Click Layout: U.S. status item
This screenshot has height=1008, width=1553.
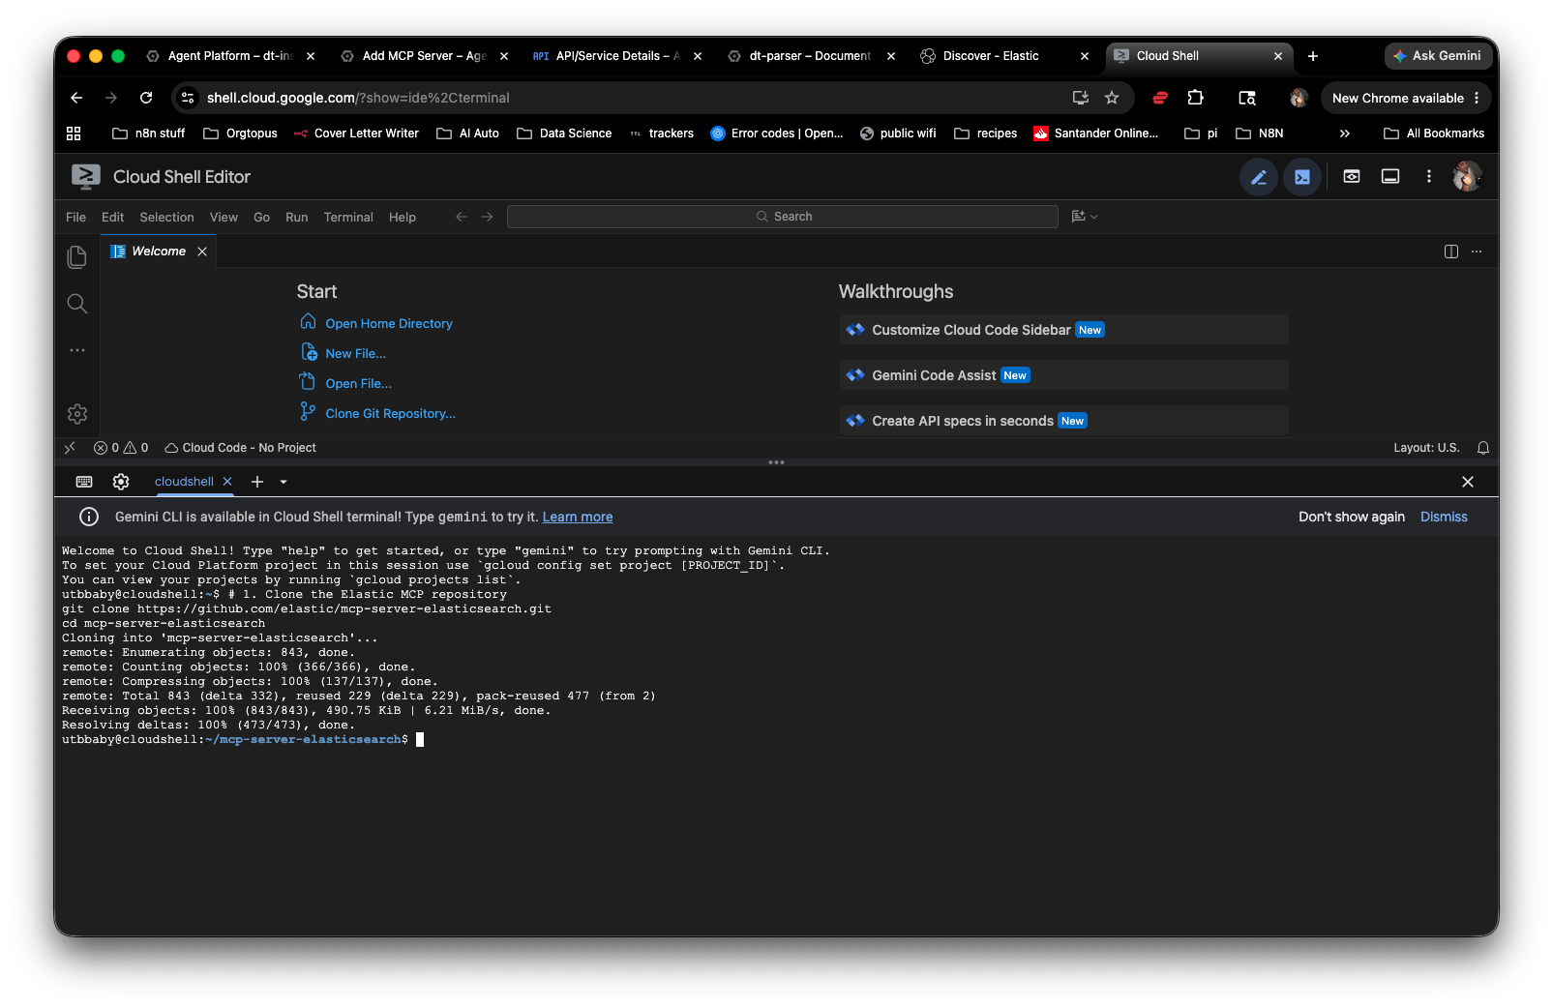coord(1426,448)
